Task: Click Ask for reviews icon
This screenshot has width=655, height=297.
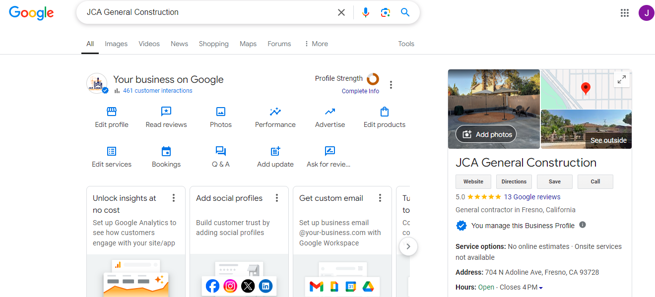Action: point(330,151)
